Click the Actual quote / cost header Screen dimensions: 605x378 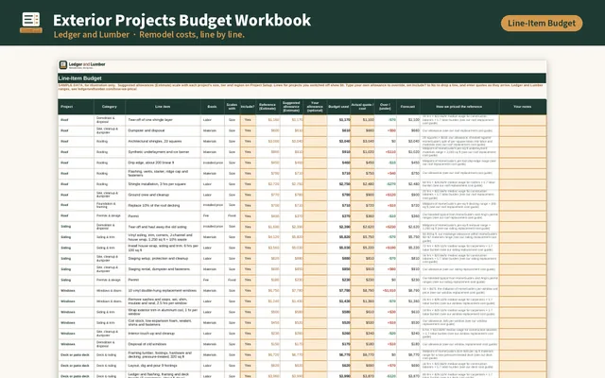362,107
